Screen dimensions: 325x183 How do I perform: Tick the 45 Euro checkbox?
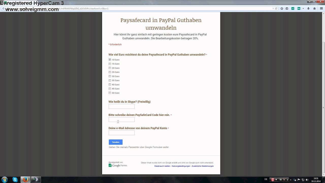point(110,89)
